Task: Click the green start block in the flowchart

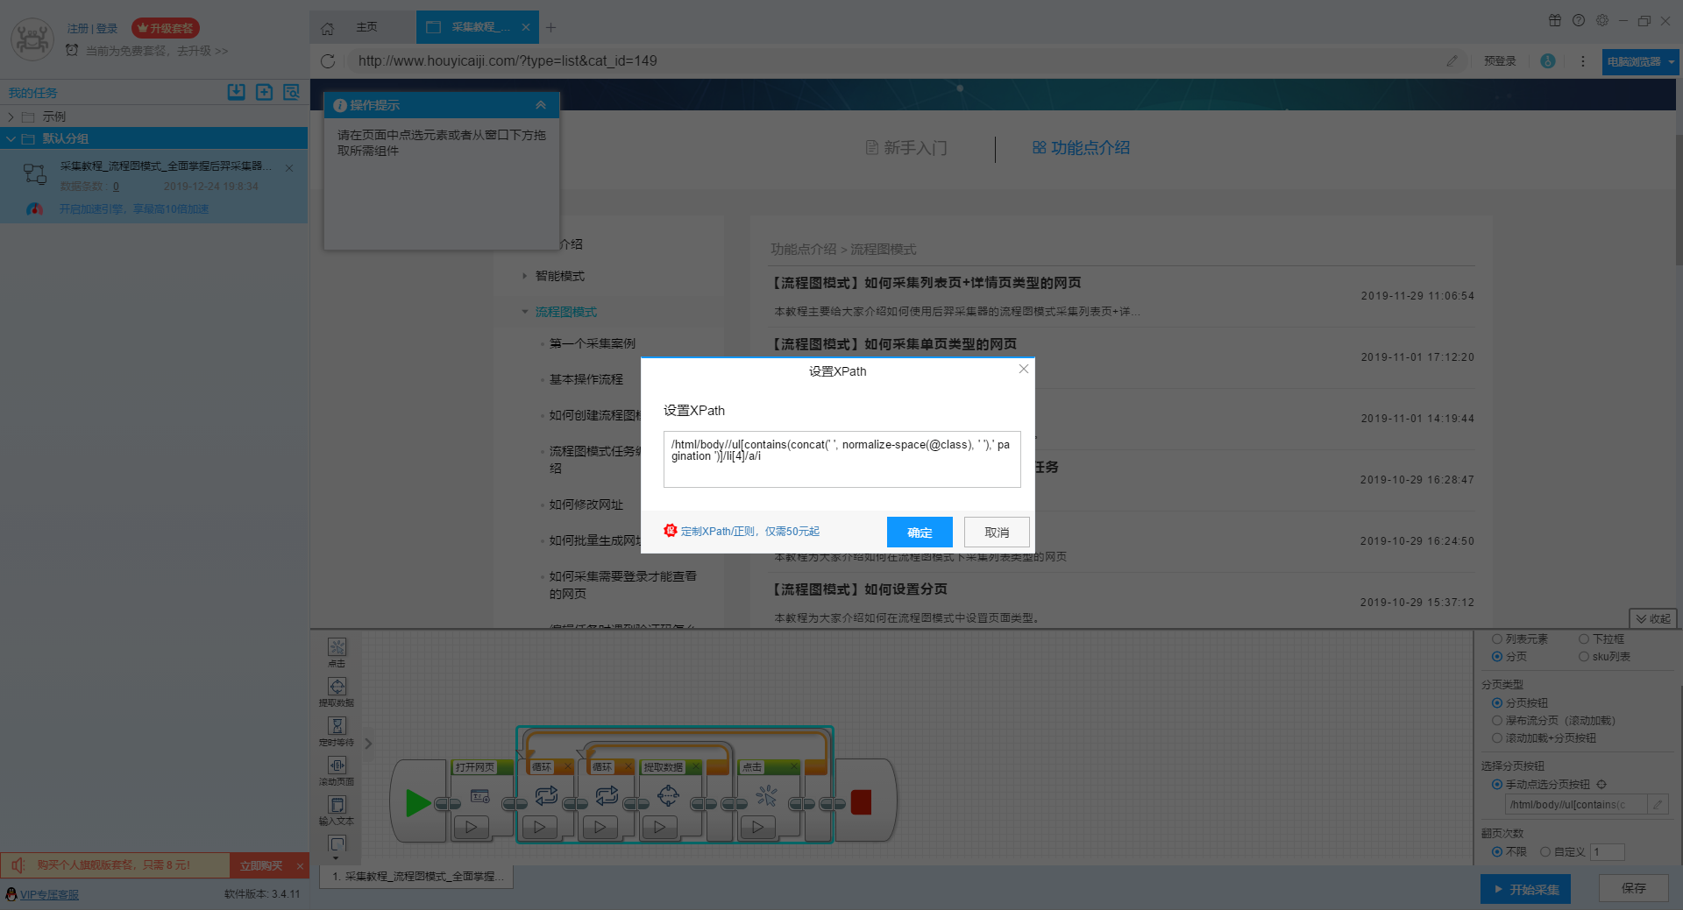Action: click(x=418, y=802)
